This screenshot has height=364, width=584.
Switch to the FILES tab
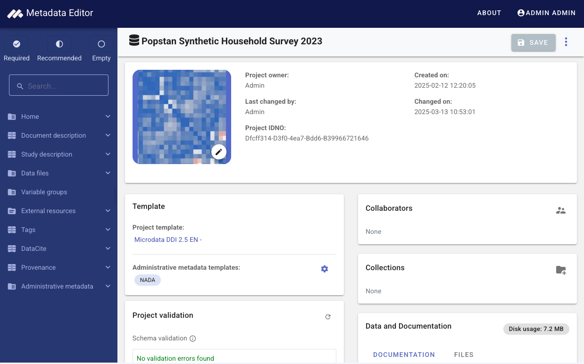(464, 355)
